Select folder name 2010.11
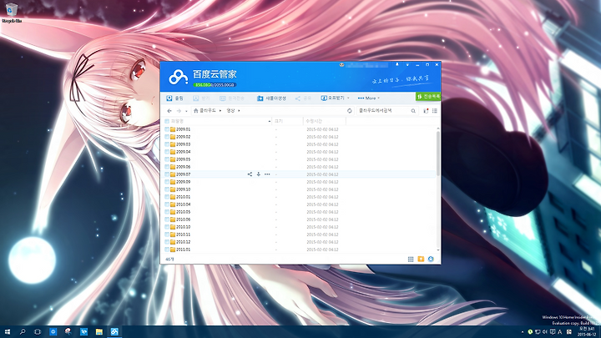 point(183,235)
